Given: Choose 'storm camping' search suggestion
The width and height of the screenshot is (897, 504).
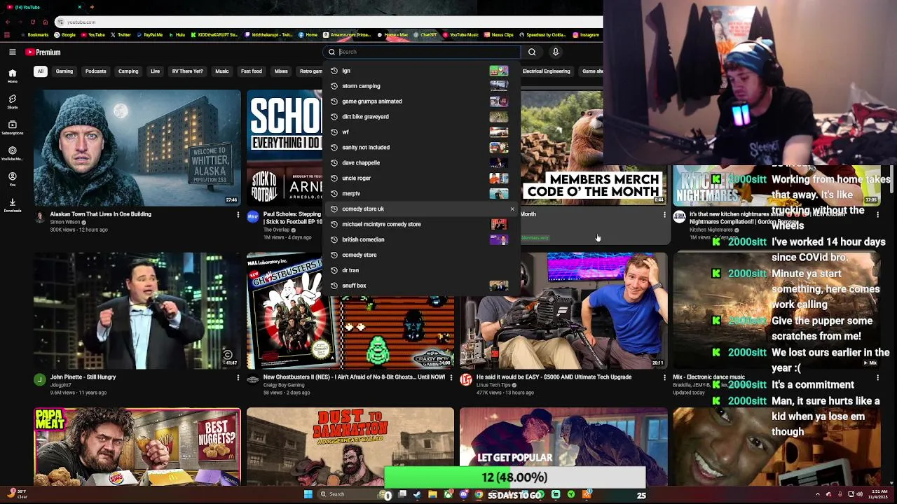Looking at the screenshot, I should 423,86.
